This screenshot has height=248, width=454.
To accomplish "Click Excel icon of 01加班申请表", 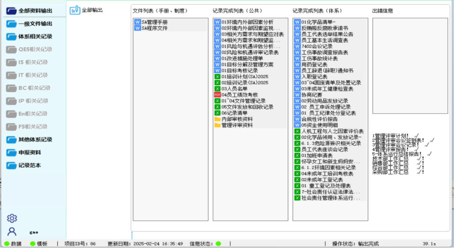I will pyautogui.click(x=297, y=155).
